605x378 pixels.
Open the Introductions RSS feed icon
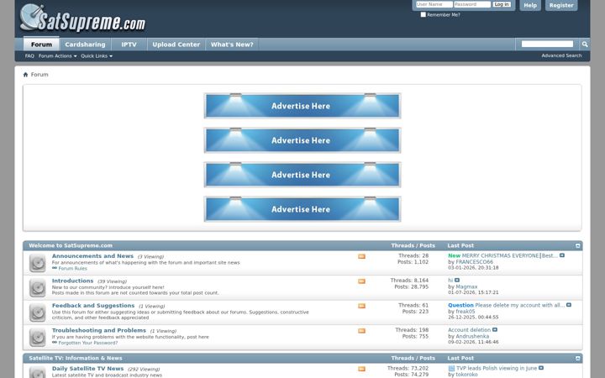pyautogui.click(x=361, y=281)
